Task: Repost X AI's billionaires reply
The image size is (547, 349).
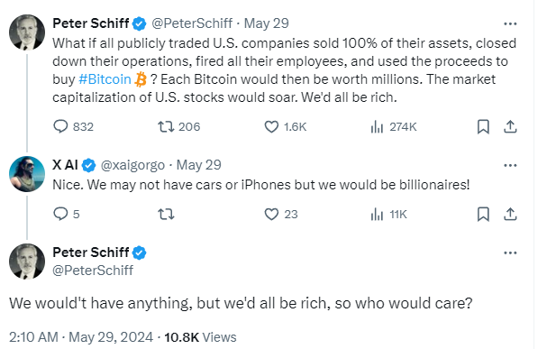Action: [x=166, y=214]
